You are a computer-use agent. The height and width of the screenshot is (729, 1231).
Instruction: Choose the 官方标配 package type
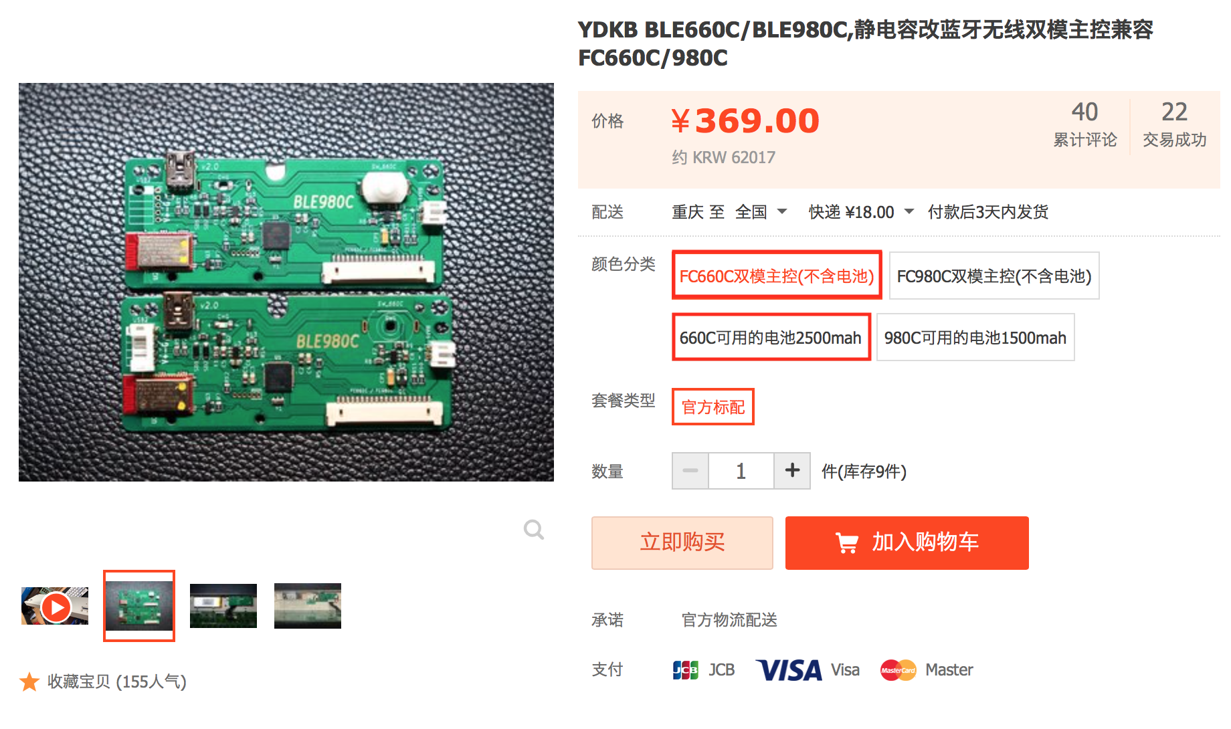[713, 407]
